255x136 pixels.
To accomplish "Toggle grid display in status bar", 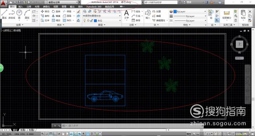I will (x=51, y=134).
